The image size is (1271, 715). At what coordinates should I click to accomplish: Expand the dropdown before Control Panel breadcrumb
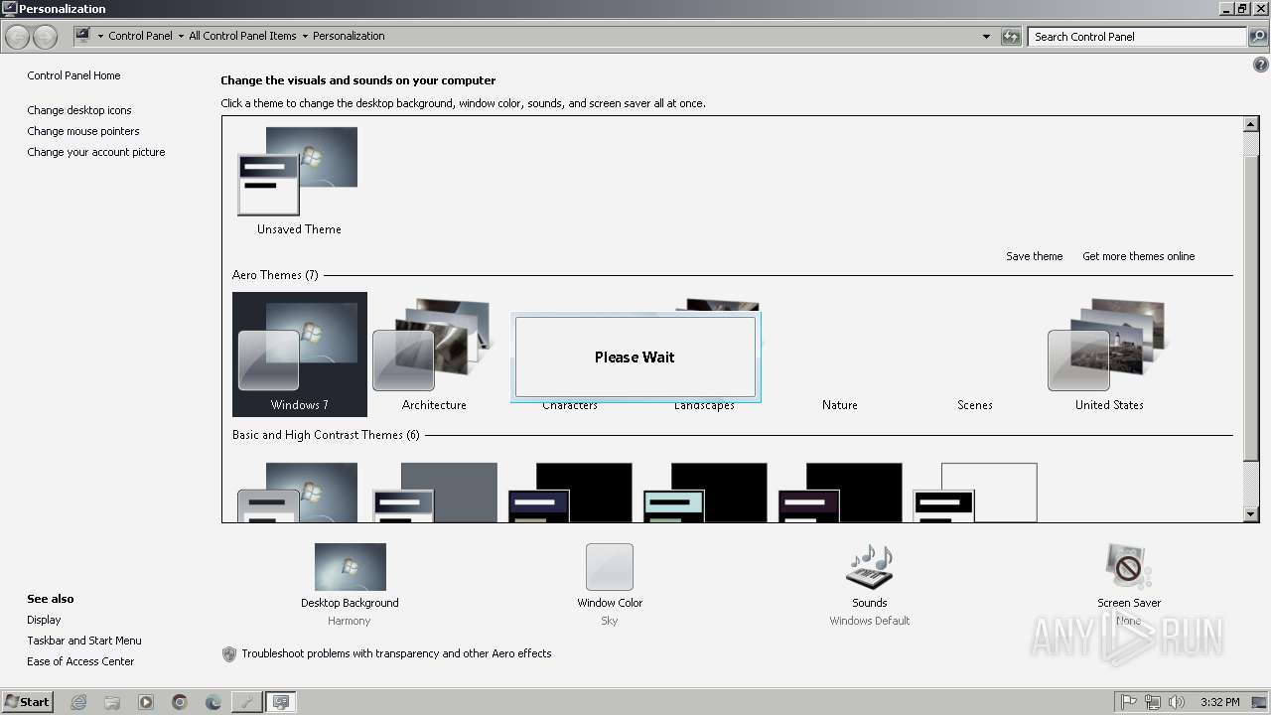[100, 37]
